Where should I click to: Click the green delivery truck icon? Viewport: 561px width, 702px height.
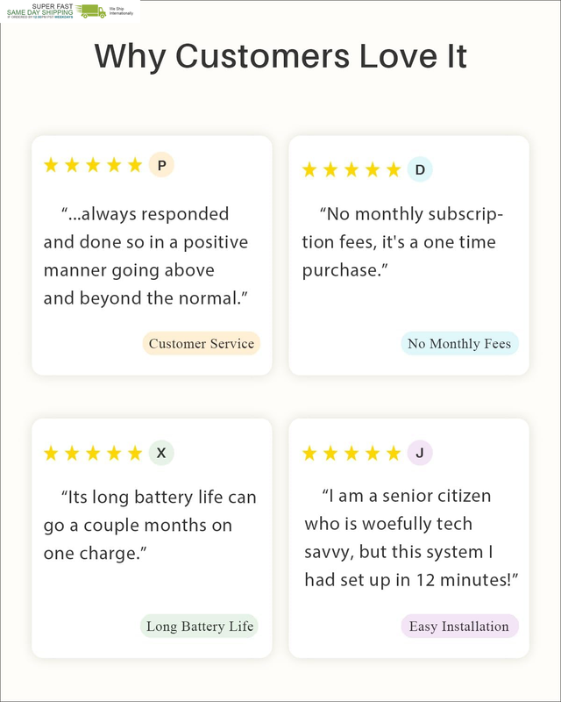[x=91, y=11]
